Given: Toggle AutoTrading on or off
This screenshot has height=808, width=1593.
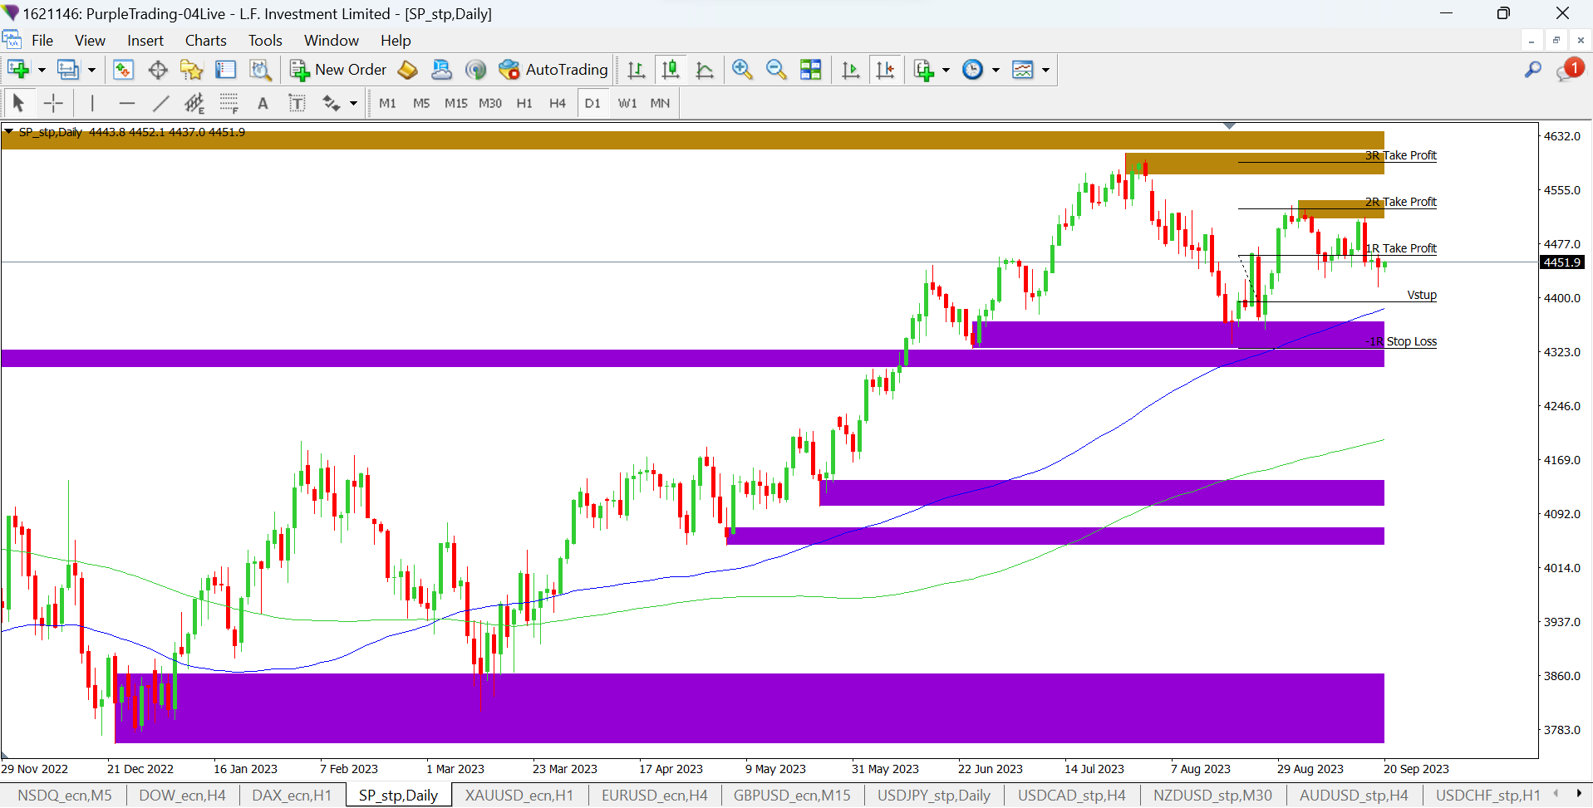Looking at the screenshot, I should click(x=553, y=71).
